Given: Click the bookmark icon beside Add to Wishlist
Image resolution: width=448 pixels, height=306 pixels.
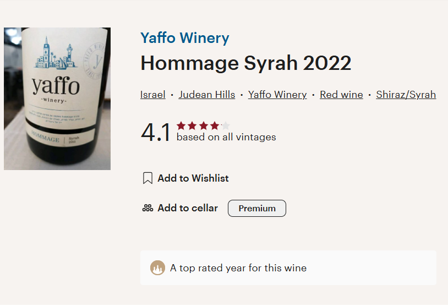Looking at the screenshot, I should 147,178.
